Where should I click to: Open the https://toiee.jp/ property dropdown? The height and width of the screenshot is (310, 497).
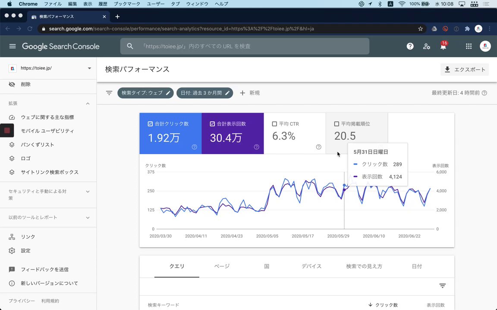click(x=50, y=68)
